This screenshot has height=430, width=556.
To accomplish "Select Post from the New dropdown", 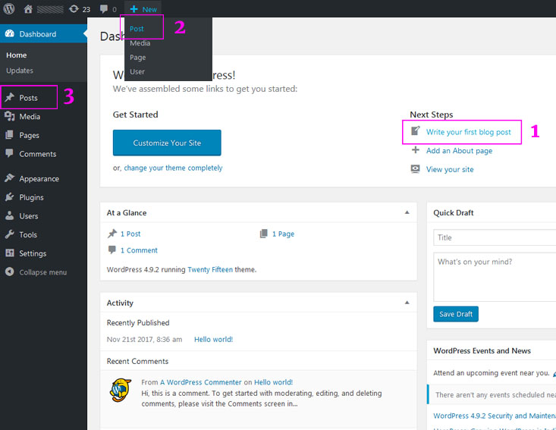I will 137,29.
